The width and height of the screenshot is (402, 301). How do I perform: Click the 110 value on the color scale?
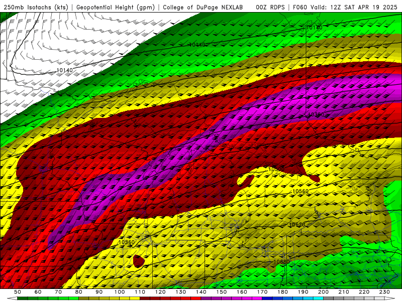[x=140, y=292]
